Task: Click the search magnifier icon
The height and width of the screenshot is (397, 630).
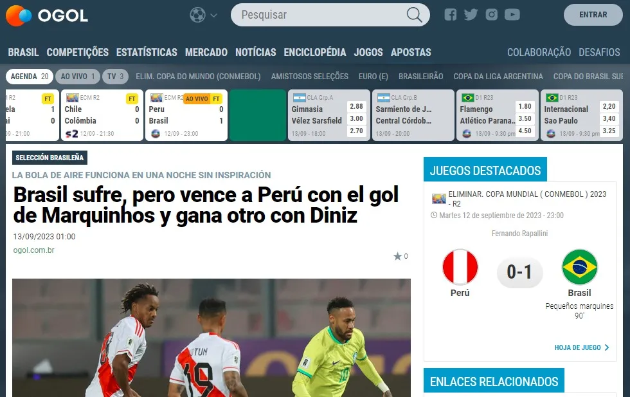Action: (414, 15)
